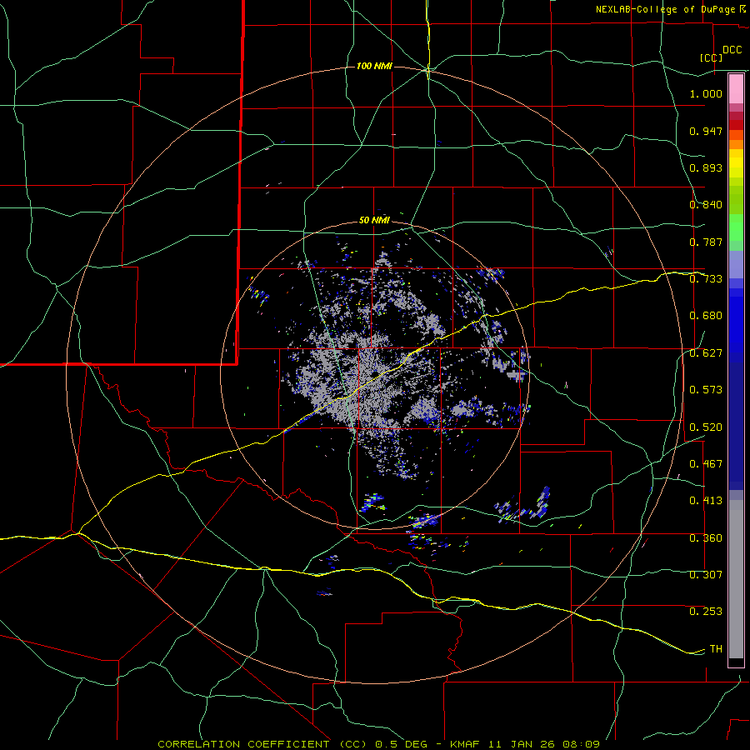Click the 0.307 legend value
The height and width of the screenshot is (750, 750).
[x=706, y=574]
